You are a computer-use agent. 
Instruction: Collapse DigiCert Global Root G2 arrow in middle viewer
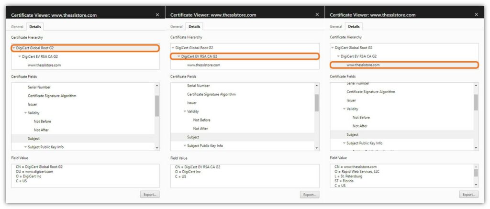pyautogui.click(x=173, y=48)
